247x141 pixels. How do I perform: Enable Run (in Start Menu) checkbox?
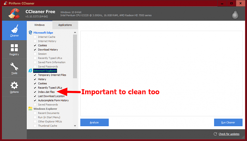pyautogui.click(x=35, y=117)
